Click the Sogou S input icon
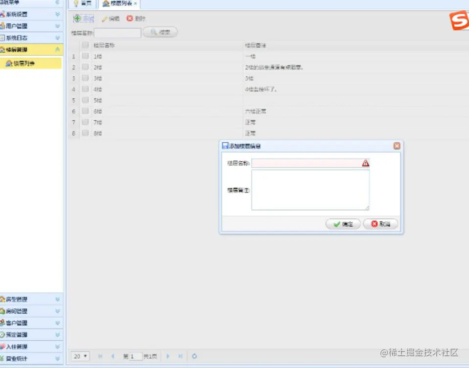 coord(459,21)
